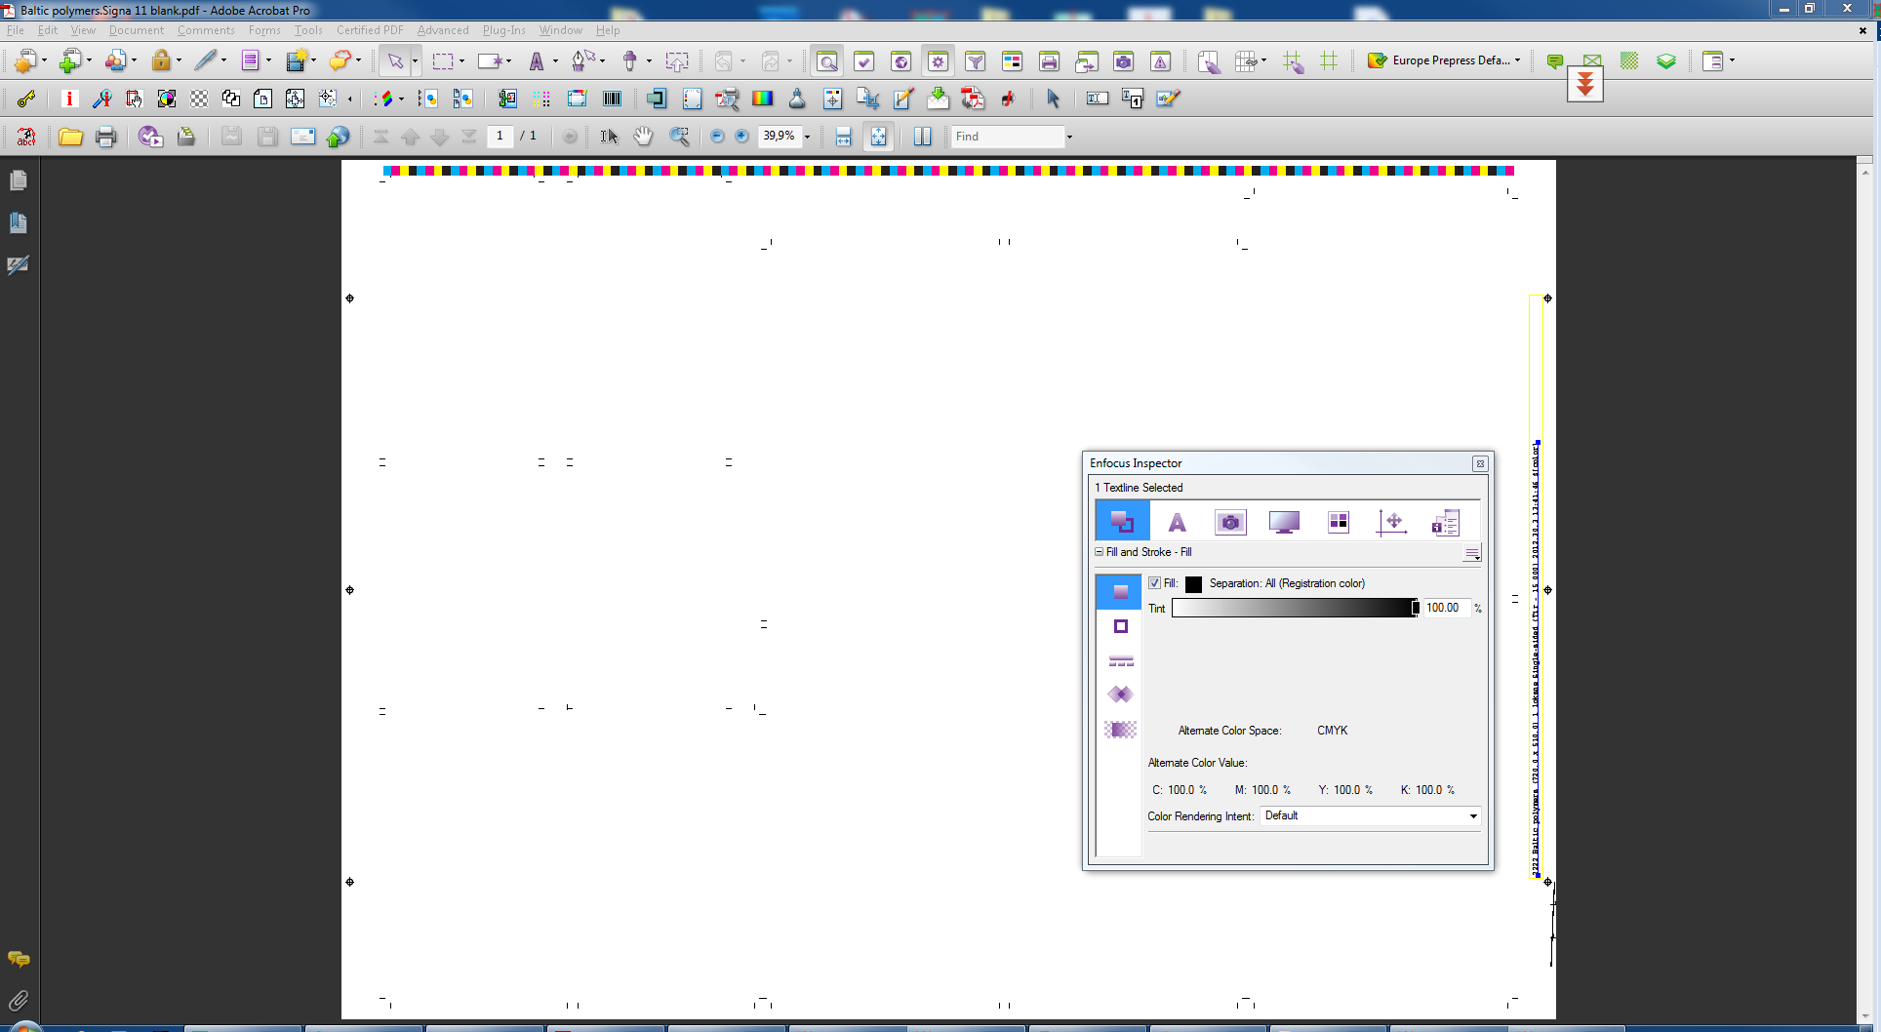This screenshot has width=1881, height=1032.
Task: Select the Image camera tab in Inspector
Action: [x=1230, y=522]
